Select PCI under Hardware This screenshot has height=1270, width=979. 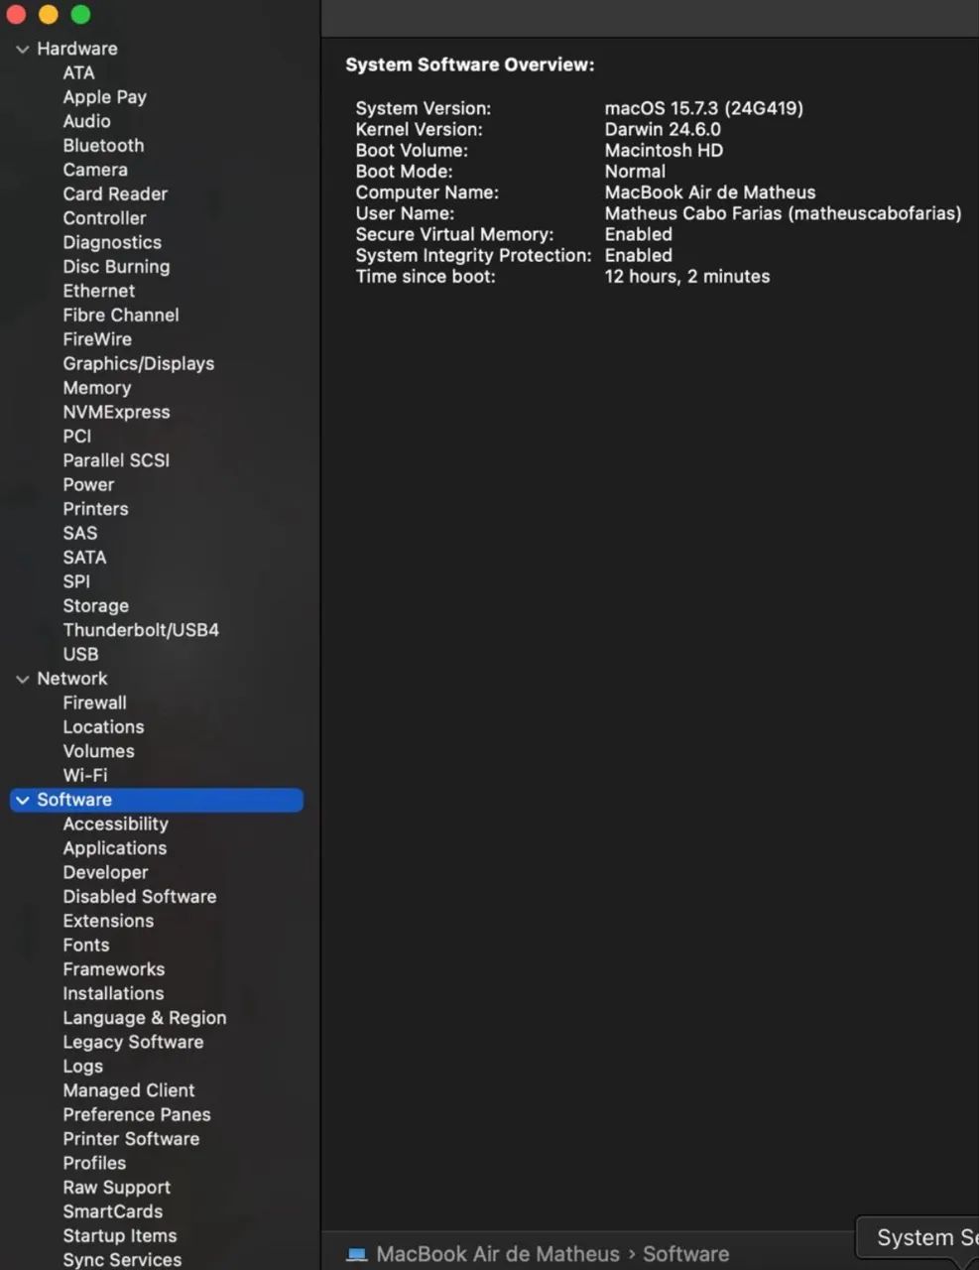point(77,437)
